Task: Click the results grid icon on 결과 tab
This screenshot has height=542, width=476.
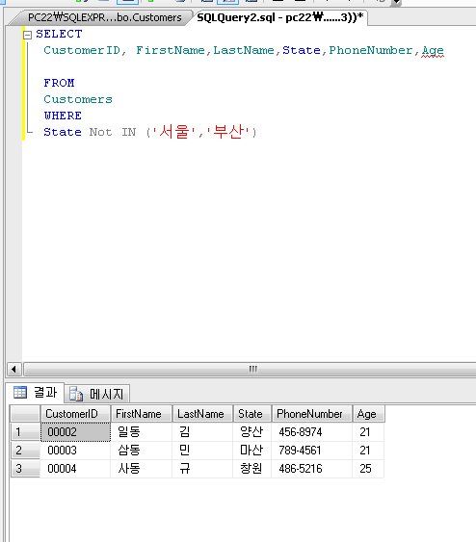Action: [x=19, y=393]
